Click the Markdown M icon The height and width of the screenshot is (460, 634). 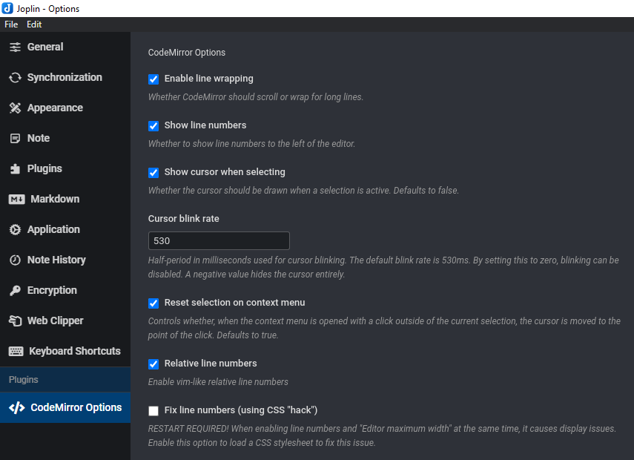16,199
